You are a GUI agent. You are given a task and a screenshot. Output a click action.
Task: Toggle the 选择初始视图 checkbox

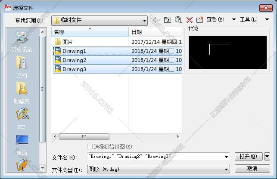tap(90, 146)
